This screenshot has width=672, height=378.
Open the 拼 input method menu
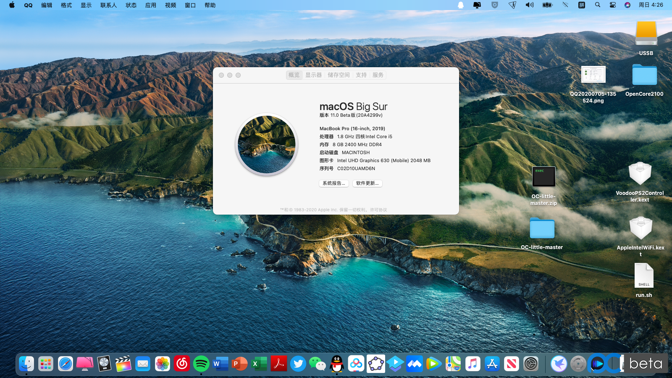coord(582,5)
